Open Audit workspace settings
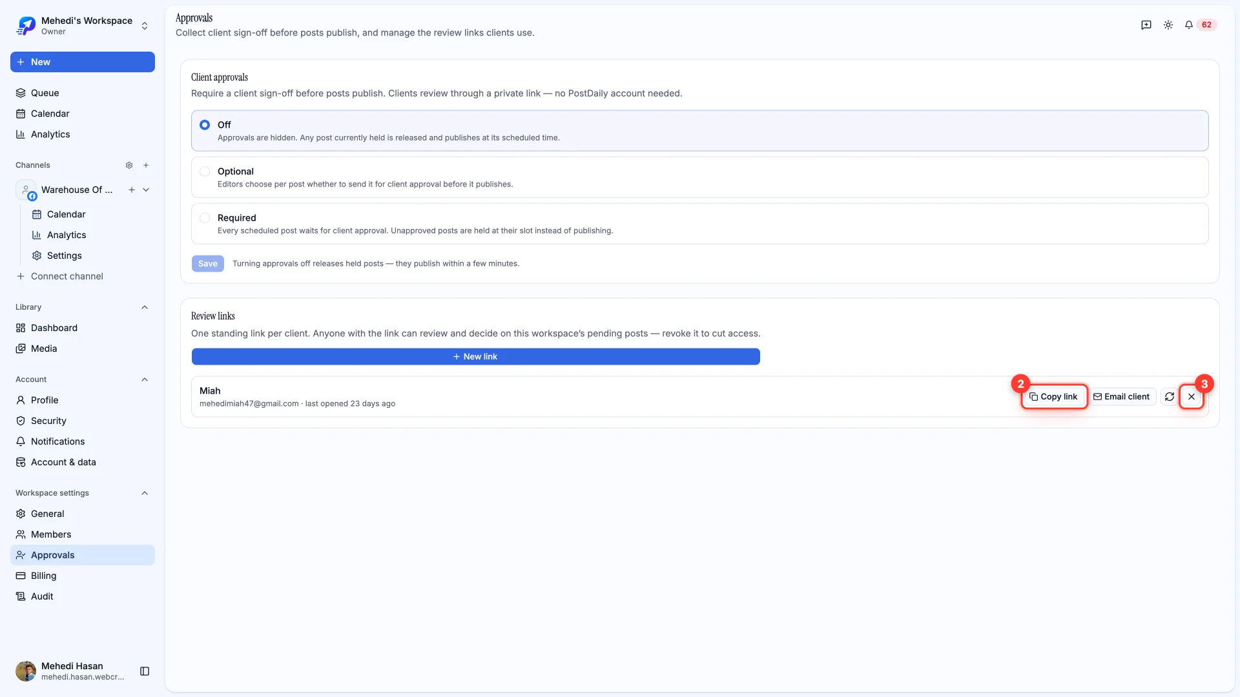1240x697 pixels. 83,596
